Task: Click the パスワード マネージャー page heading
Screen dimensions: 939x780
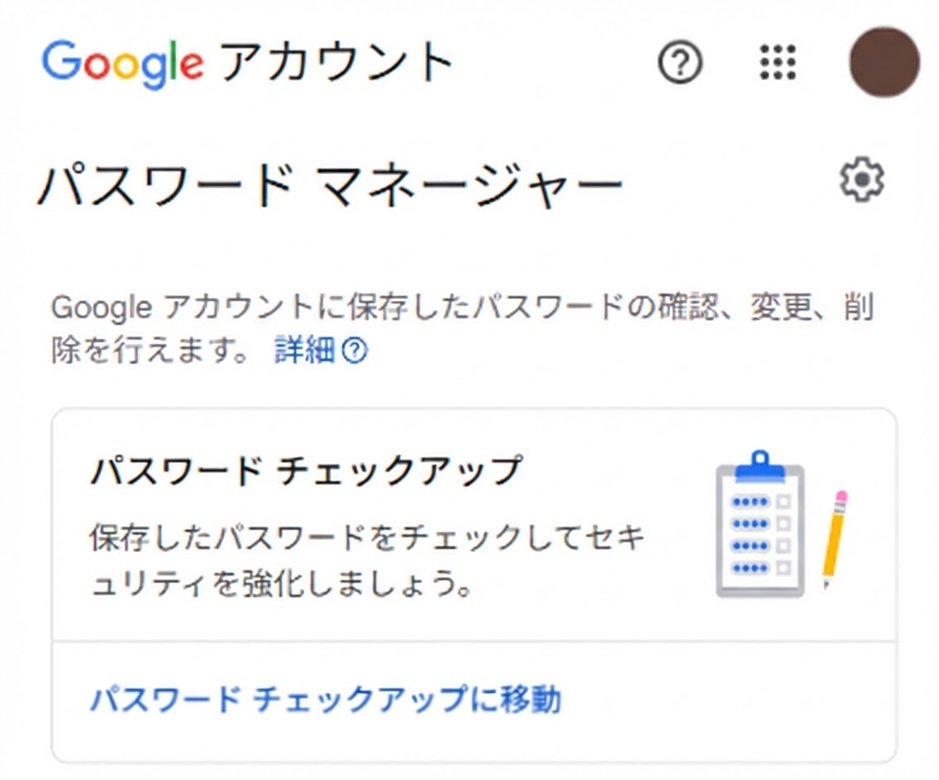Action: click(x=331, y=185)
